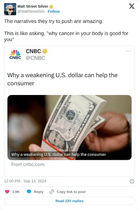Open the @WallStreetSilv handle link
The image size is (139, 209).
(x=31, y=11)
